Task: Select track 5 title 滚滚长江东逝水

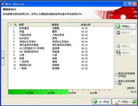Action: pos(28,42)
